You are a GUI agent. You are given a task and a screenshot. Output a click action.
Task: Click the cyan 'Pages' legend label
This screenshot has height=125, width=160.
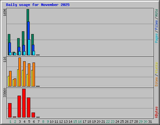point(157,38)
